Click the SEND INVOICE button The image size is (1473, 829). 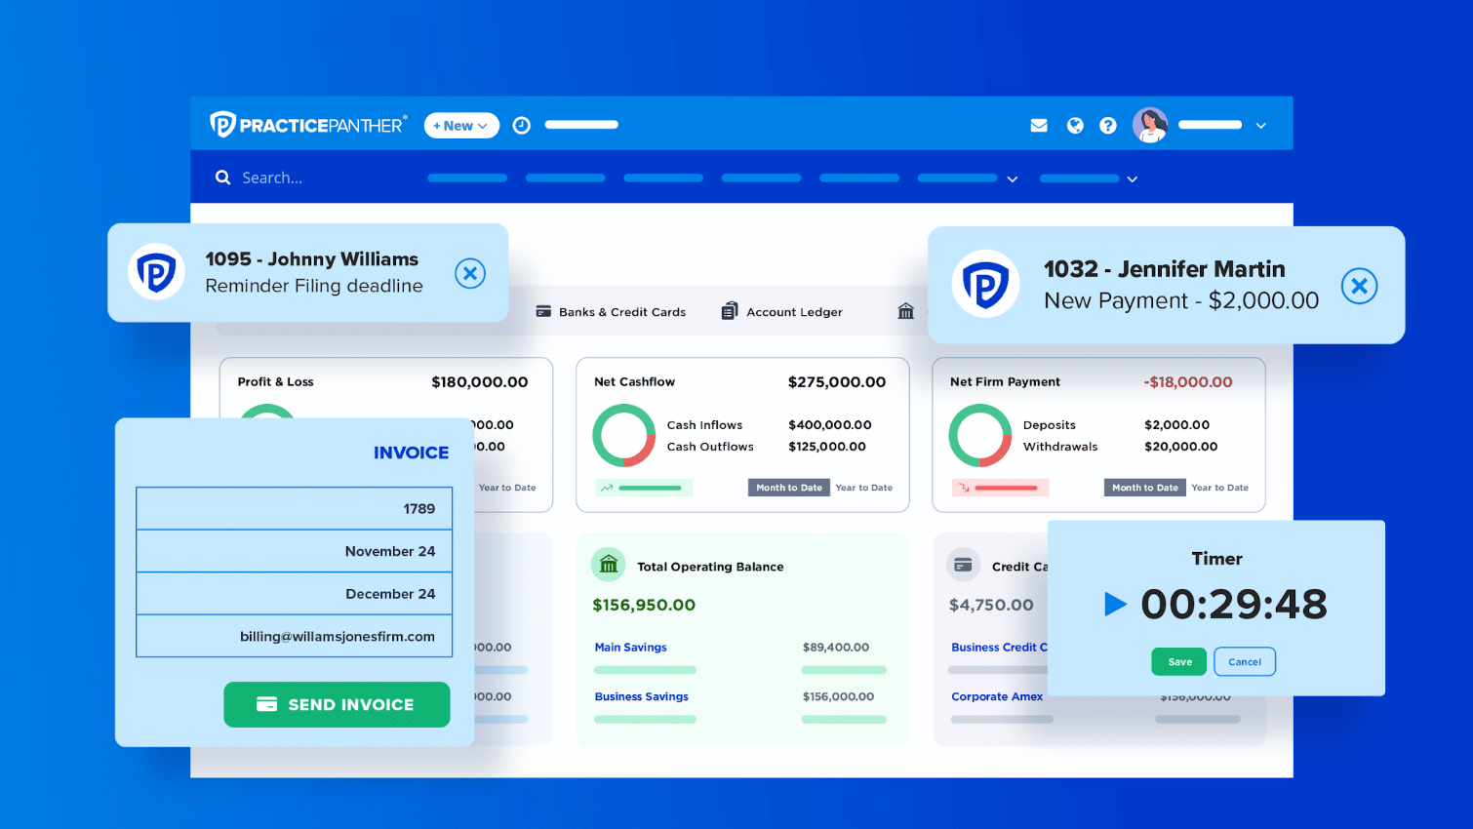click(x=337, y=704)
